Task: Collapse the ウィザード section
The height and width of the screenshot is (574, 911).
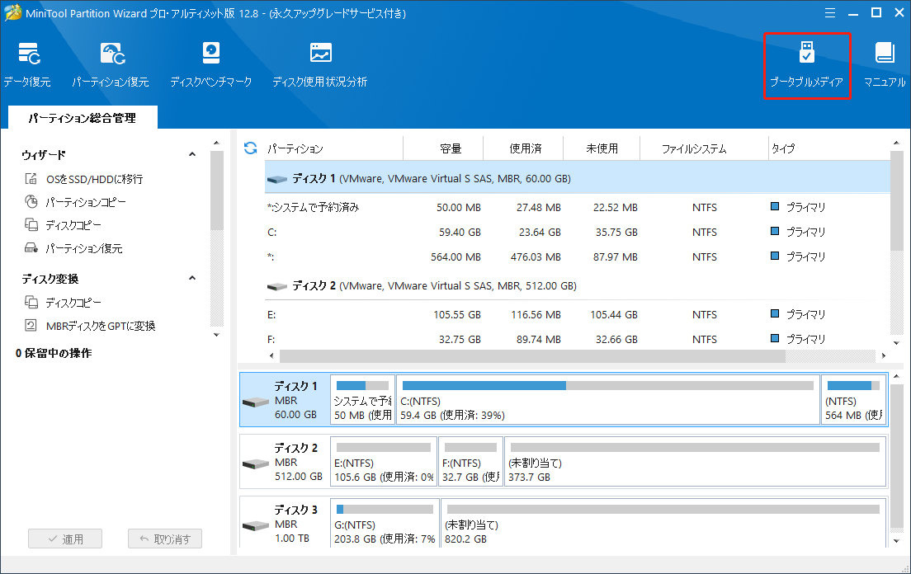Action: pyautogui.click(x=191, y=153)
